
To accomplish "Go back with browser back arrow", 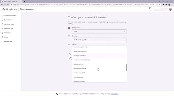I will [x=2, y=5].
